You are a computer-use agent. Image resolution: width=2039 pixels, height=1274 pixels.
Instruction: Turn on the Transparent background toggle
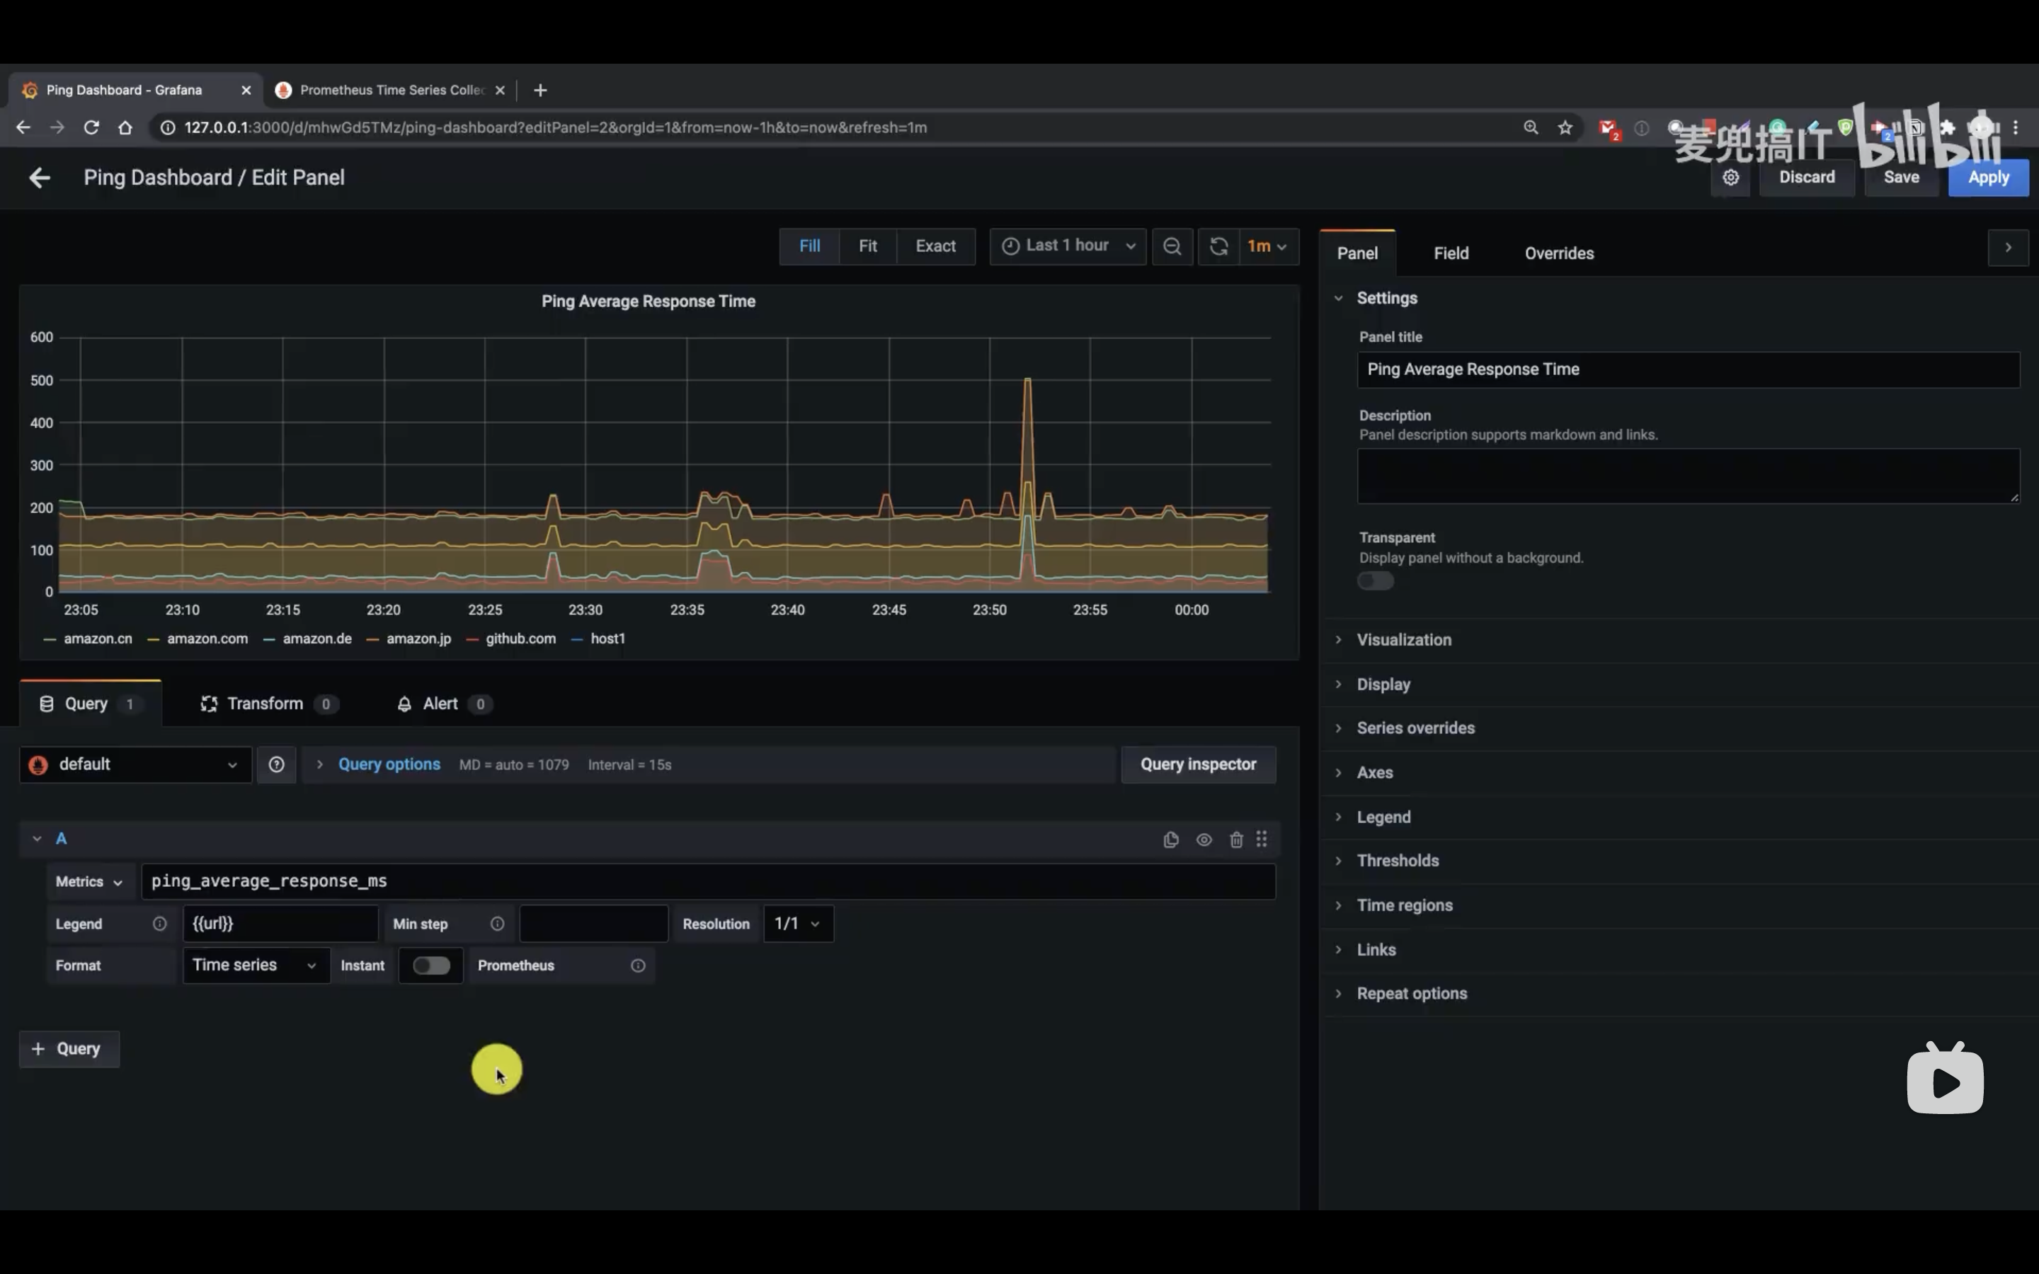click(x=1375, y=580)
